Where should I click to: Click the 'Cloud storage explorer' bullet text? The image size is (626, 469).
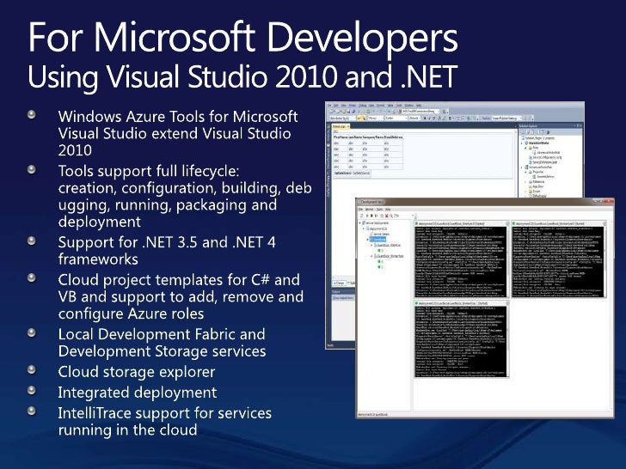[x=137, y=372]
